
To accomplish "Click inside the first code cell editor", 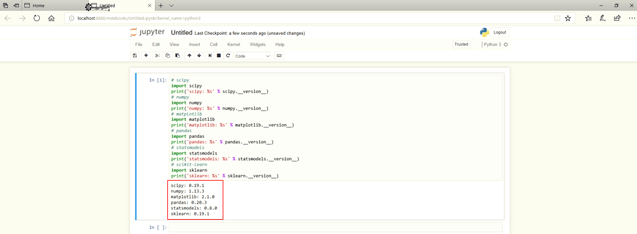I will click(x=335, y=128).
